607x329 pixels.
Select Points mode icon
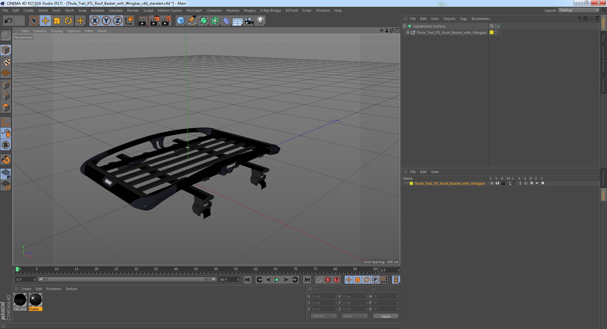6,84
